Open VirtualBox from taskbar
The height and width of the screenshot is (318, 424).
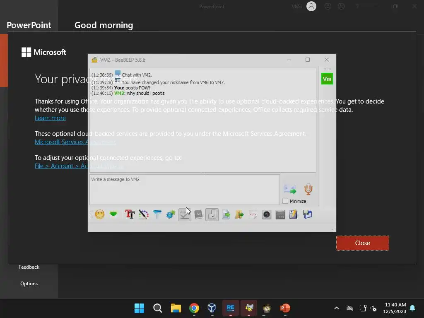tap(212, 308)
